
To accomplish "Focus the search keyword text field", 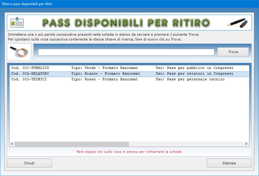I will (126, 52).
